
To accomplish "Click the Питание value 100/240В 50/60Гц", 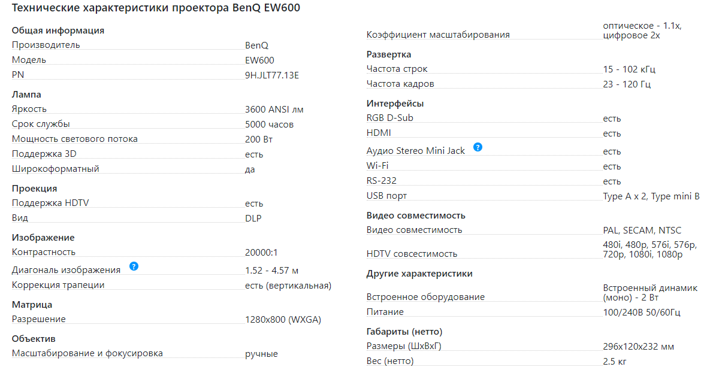I will [642, 313].
